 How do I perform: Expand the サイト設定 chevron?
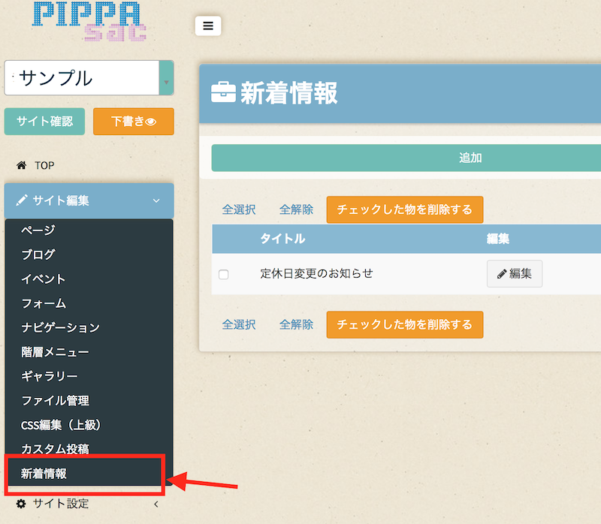click(156, 504)
